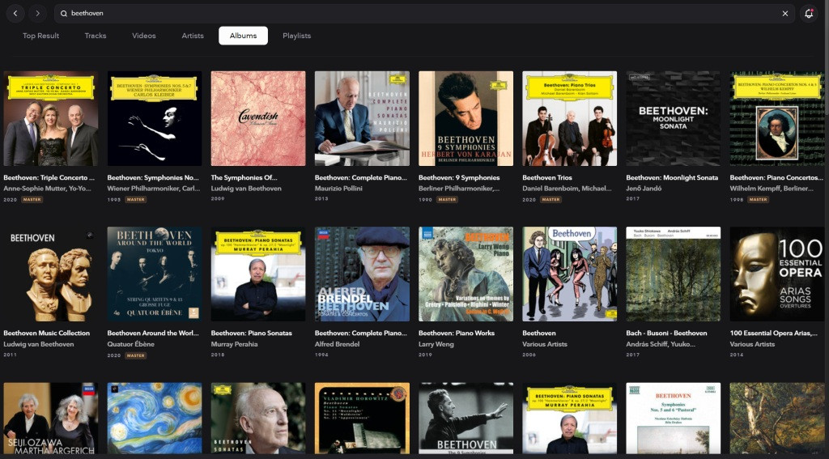Open the Videos tab
This screenshot has width=829, height=459.
144,36
